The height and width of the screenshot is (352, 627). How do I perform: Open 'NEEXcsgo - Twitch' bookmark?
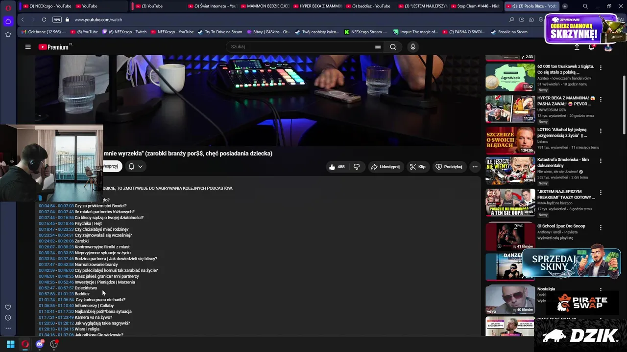coord(124,32)
